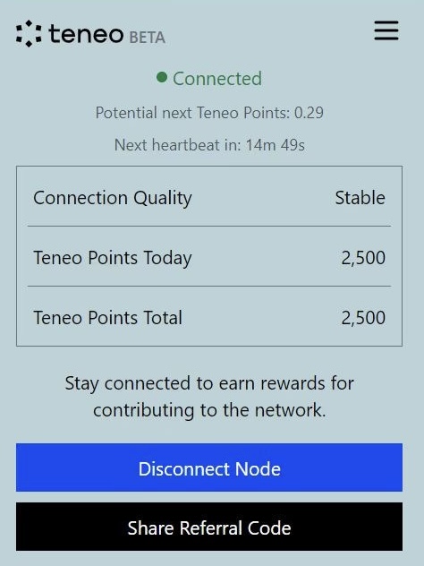Select the Potential next Teneo Points line
The image size is (424, 566).
coord(209,113)
